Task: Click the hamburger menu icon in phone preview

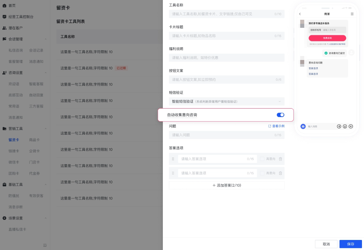Action: pos(352,14)
